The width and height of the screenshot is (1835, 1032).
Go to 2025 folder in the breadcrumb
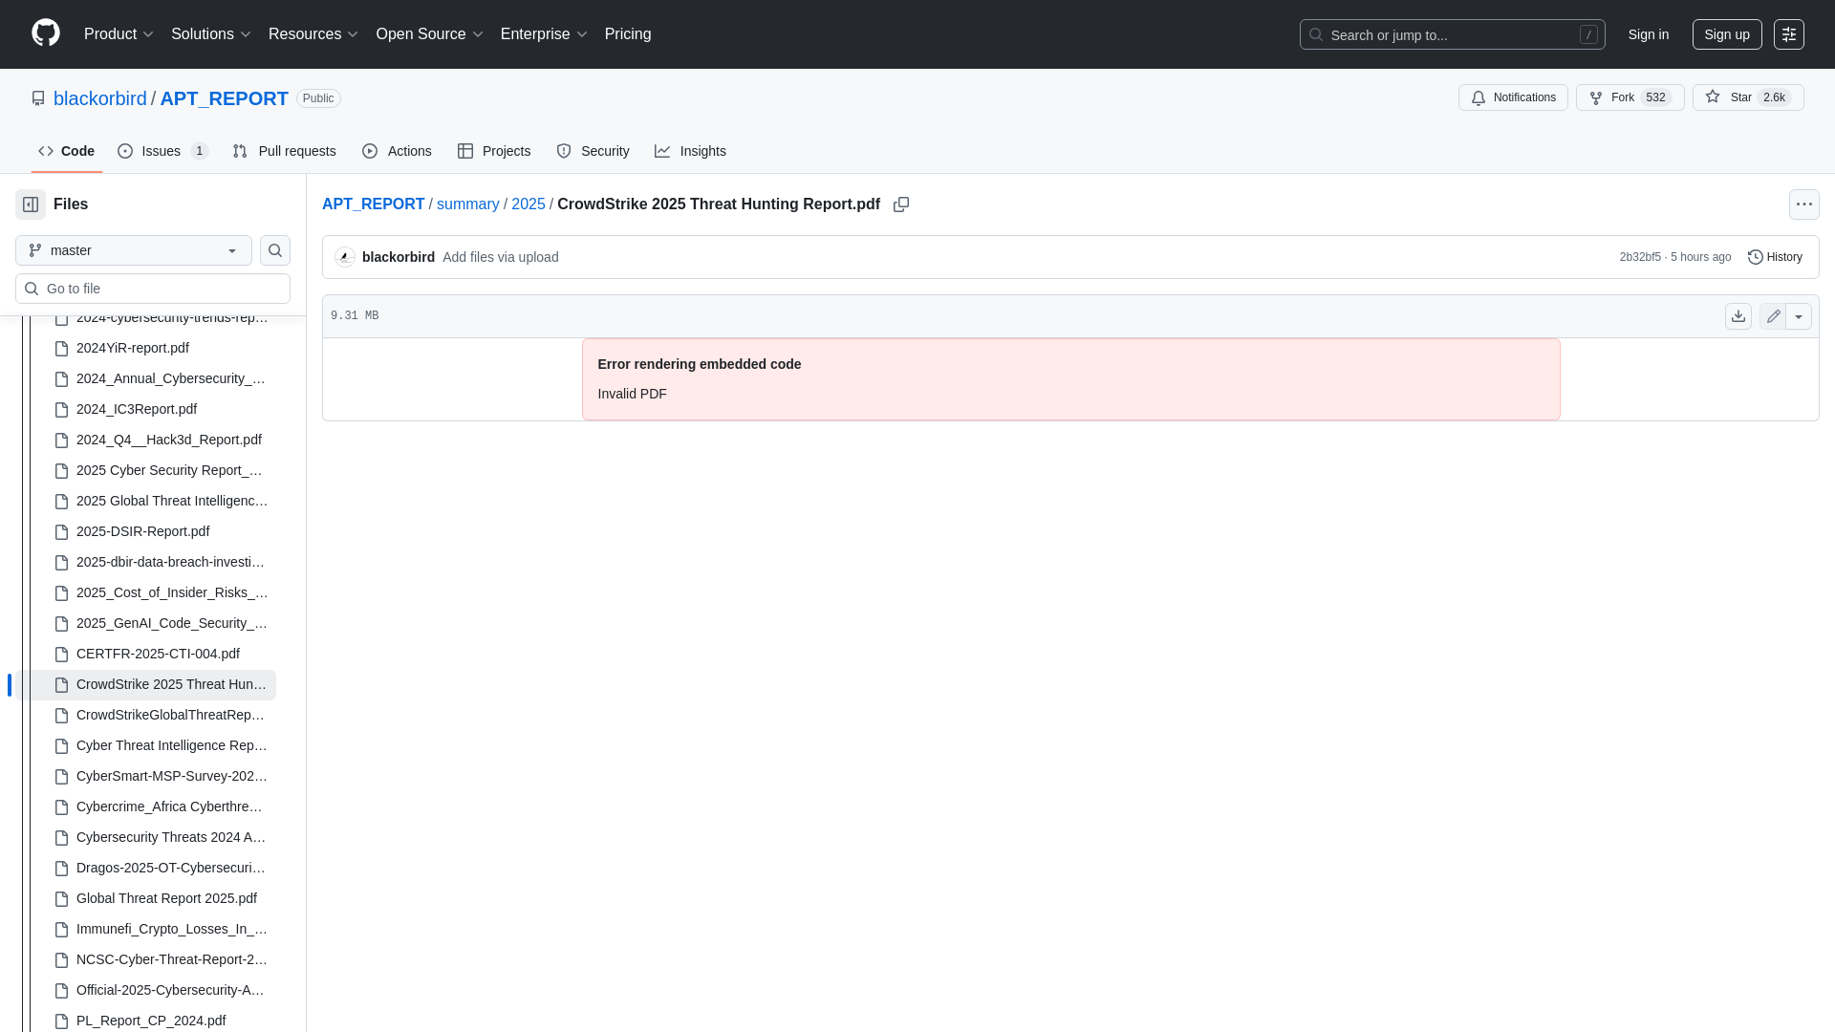[528, 204]
